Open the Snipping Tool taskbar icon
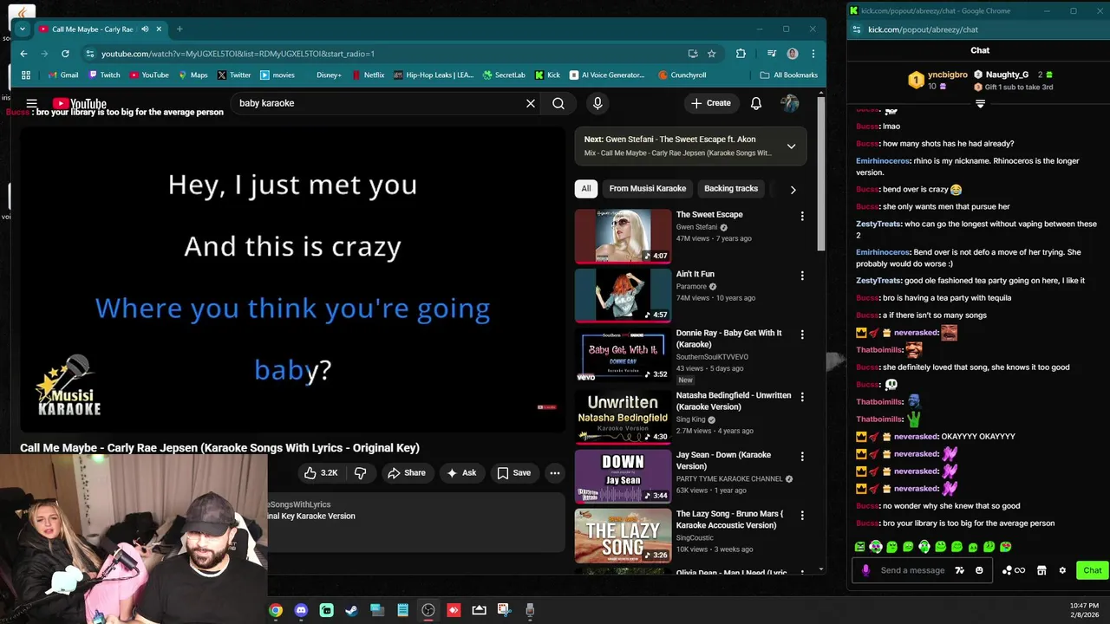 pyautogui.click(x=504, y=610)
